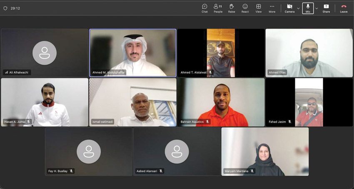Screen dimensions: 354x189
Task: Select Ali Alhalwachi's avatar tile
Action: 45,53
